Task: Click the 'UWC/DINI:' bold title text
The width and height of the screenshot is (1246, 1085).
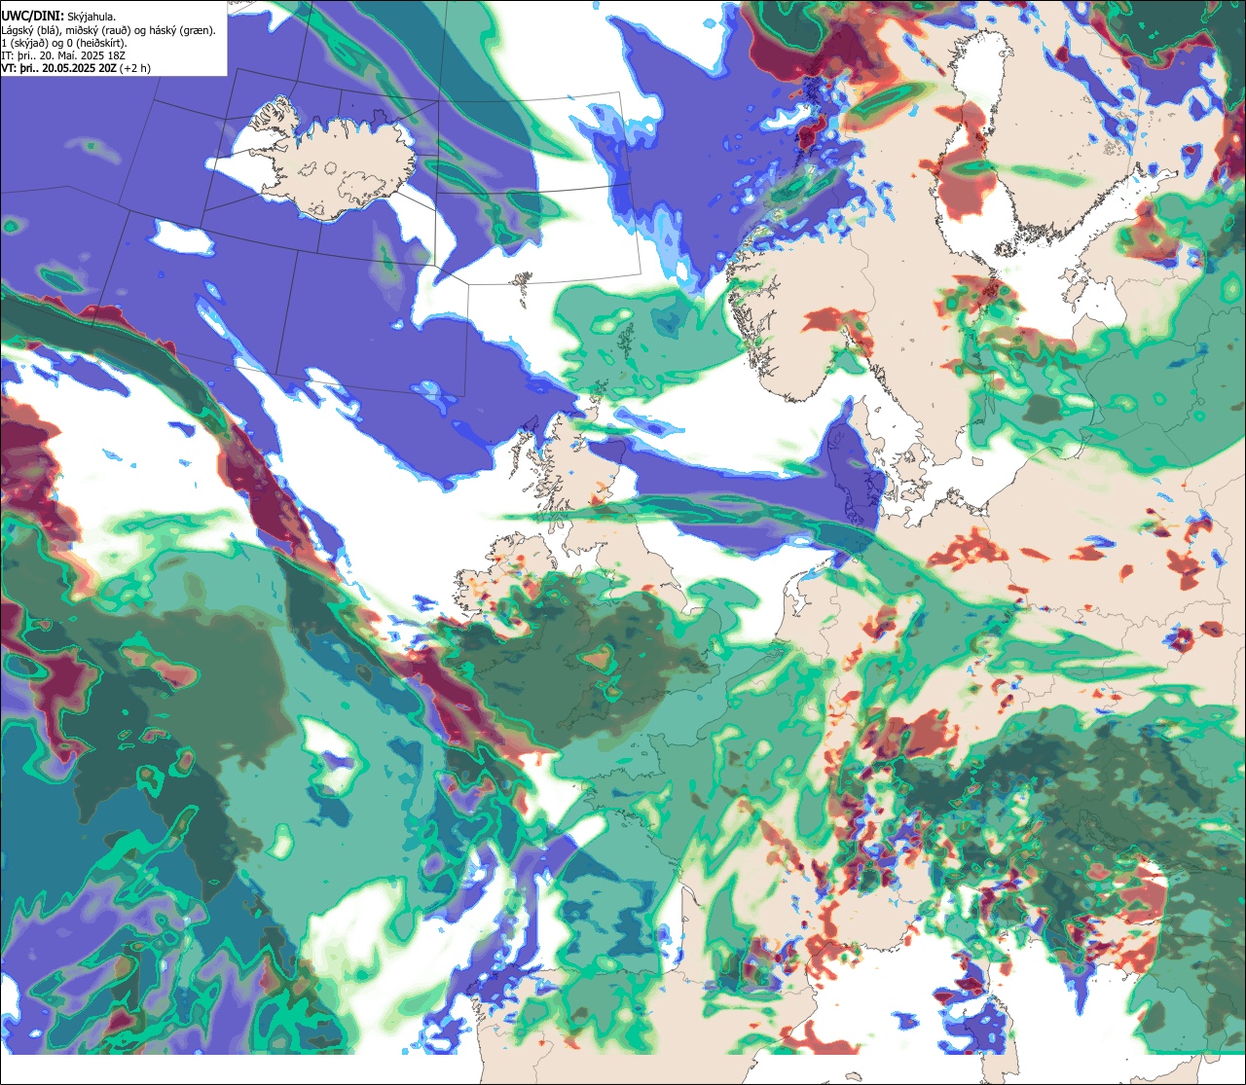Action: click(x=32, y=16)
